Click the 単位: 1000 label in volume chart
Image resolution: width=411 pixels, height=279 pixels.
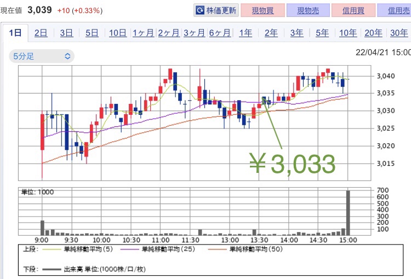point(37,192)
